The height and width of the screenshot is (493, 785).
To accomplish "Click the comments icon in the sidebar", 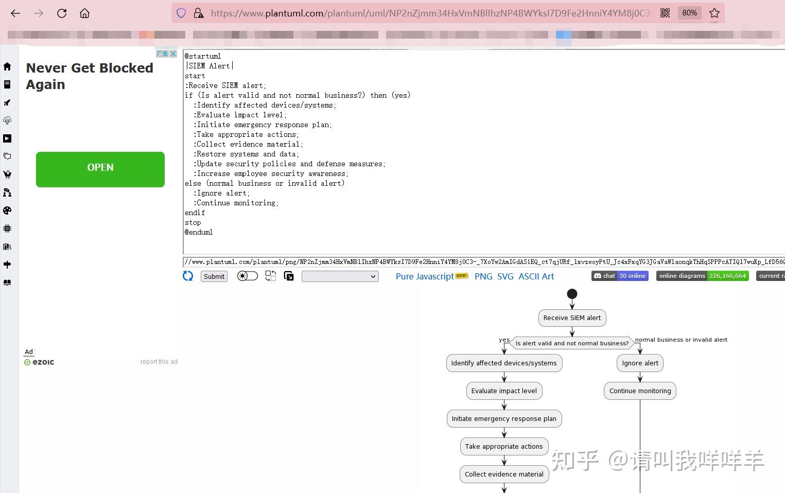I will click(7, 156).
